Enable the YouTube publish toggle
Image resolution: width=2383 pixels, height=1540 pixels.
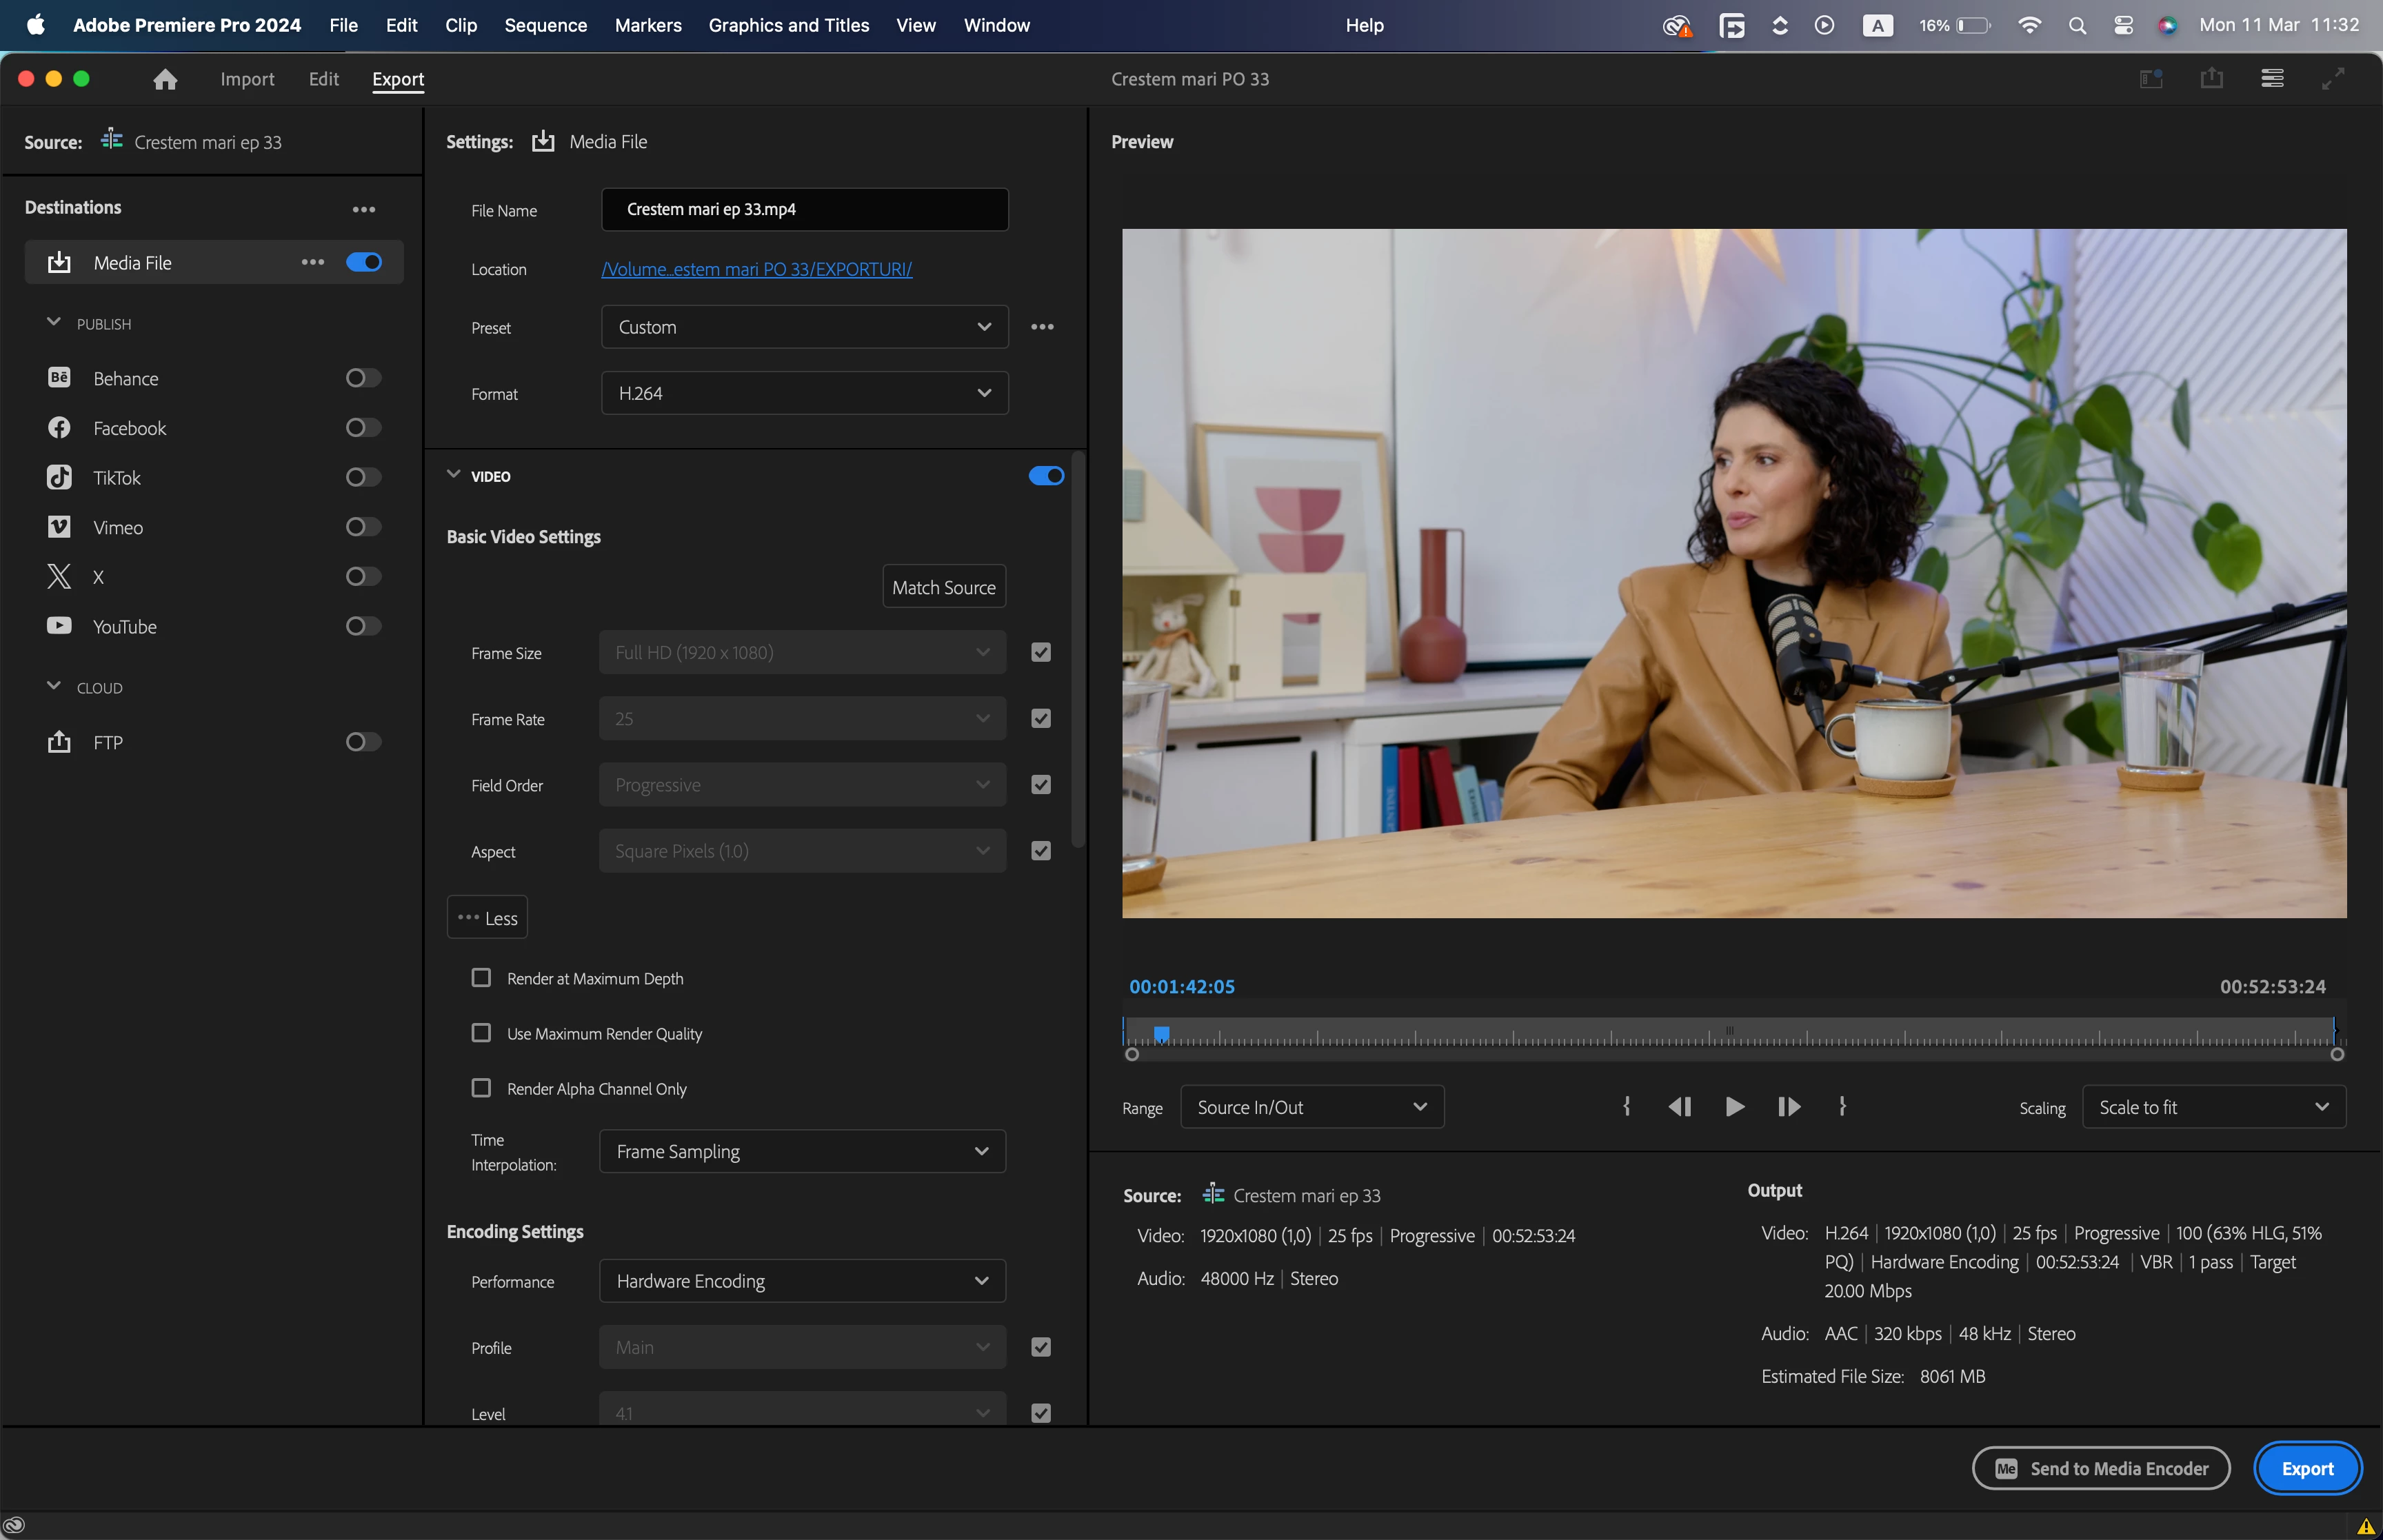coord(363,627)
